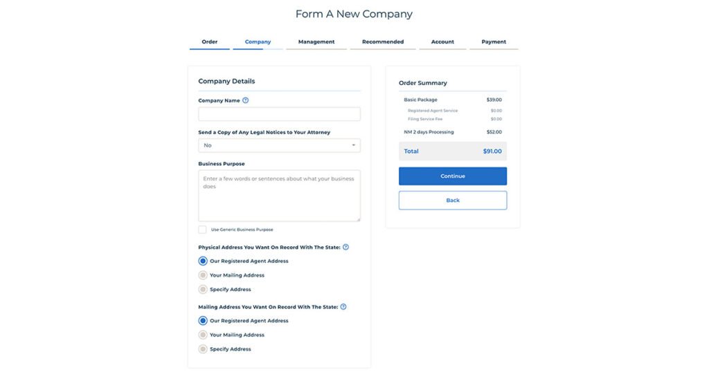Open the Recommended step tab
Viewport: 709px width, 372px height.
click(383, 42)
